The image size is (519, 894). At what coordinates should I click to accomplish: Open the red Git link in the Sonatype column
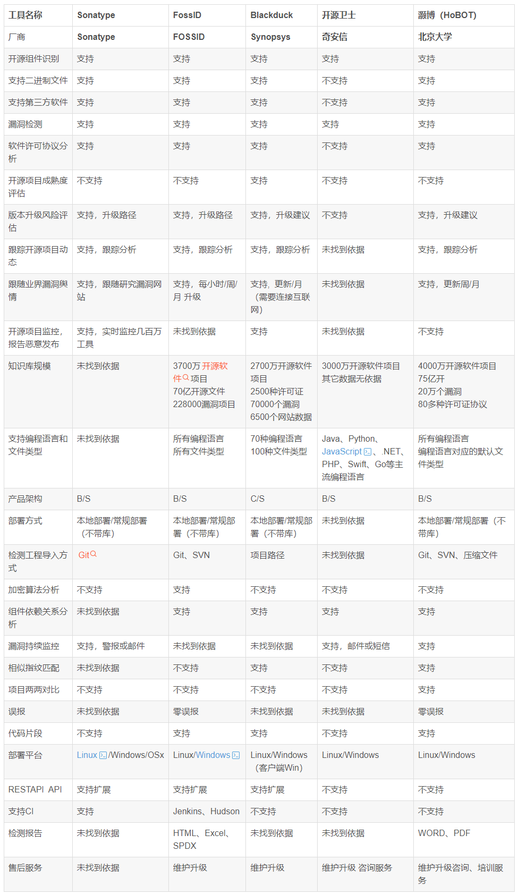84,555
